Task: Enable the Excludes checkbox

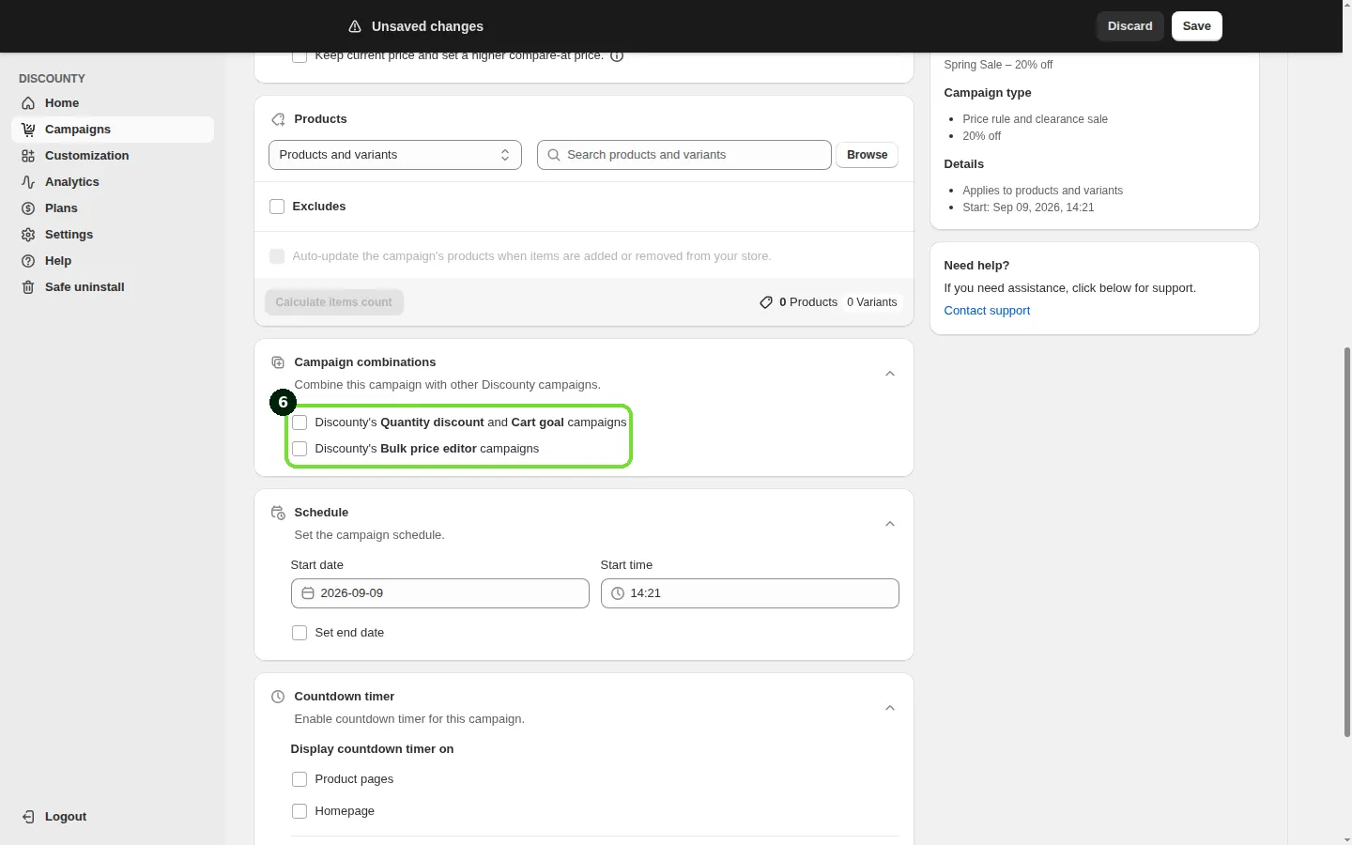Action: tap(277, 207)
